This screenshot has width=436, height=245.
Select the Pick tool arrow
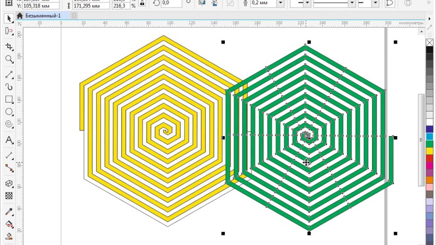(9, 18)
